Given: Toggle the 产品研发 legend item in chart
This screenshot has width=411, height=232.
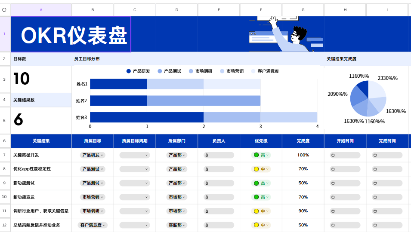Looking at the screenshot, I should (x=138, y=71).
